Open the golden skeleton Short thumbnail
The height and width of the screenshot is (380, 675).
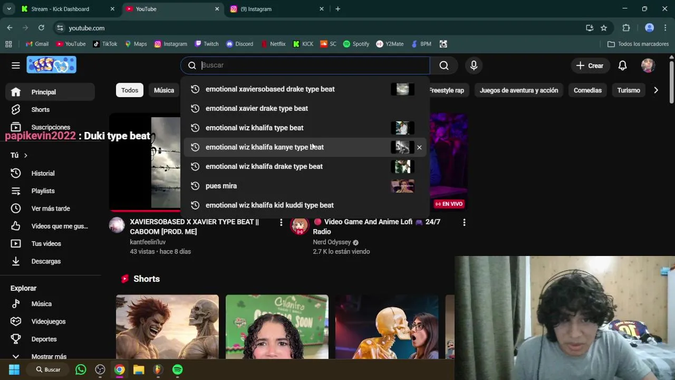(x=387, y=327)
